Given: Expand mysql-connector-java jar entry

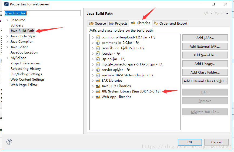Looking at the screenshot, I should click(93, 64).
